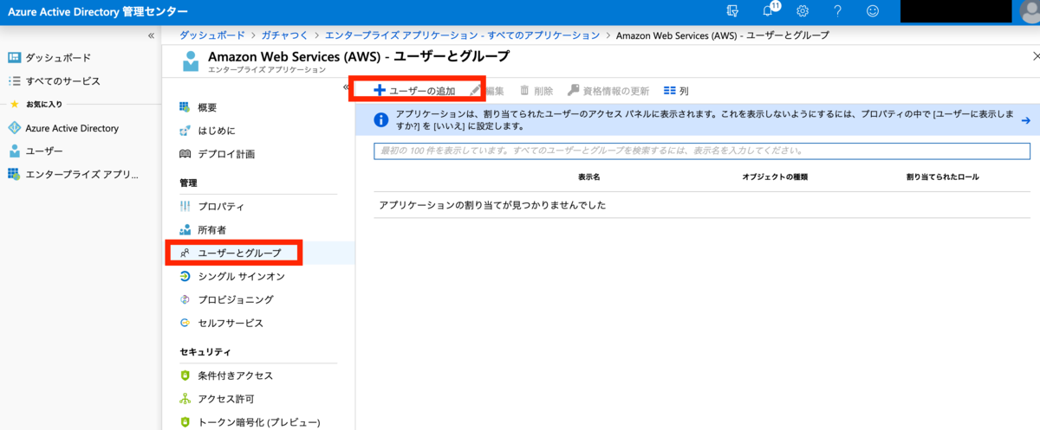
Task: Open the notifications bell icon
Action: point(769,11)
